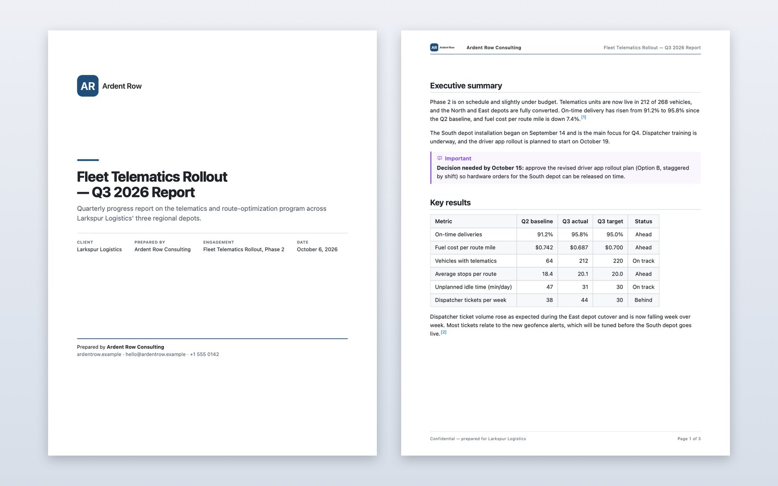Click the header 'Fleet Telematics Rollout — Q3 2026 Report'
The width and height of the screenshot is (778, 486).
[652, 48]
